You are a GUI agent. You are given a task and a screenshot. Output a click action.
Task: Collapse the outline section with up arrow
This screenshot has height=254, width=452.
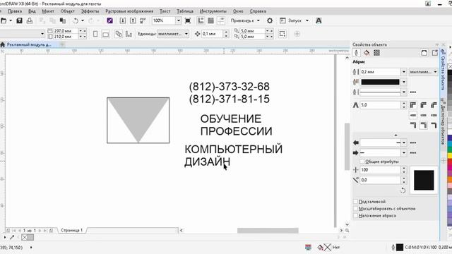pyautogui.click(x=395, y=135)
